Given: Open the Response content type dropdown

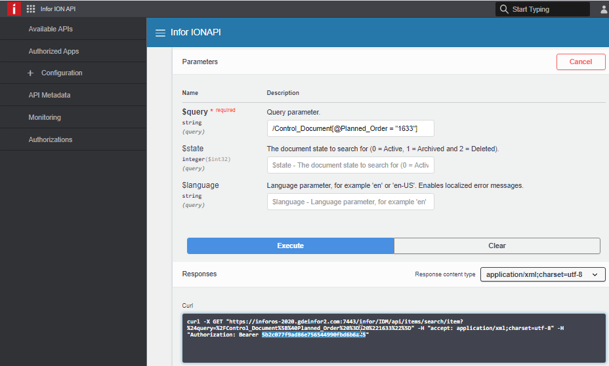Looking at the screenshot, I should (x=543, y=274).
